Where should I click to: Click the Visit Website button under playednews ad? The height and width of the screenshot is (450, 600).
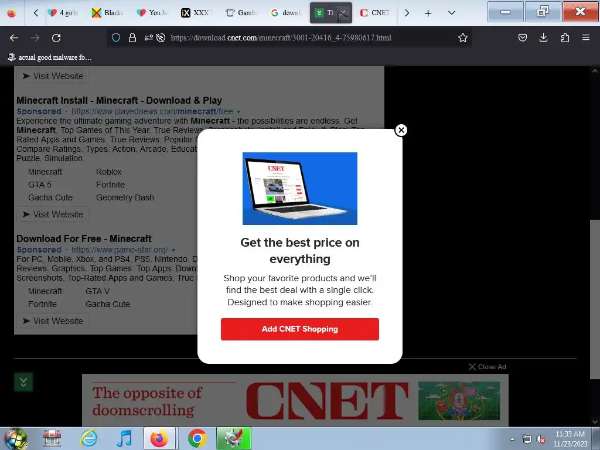tap(53, 214)
